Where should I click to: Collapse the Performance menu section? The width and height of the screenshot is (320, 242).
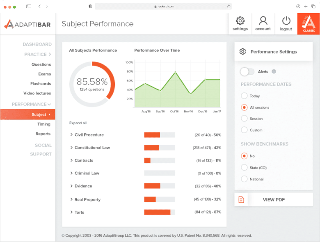tap(31, 104)
